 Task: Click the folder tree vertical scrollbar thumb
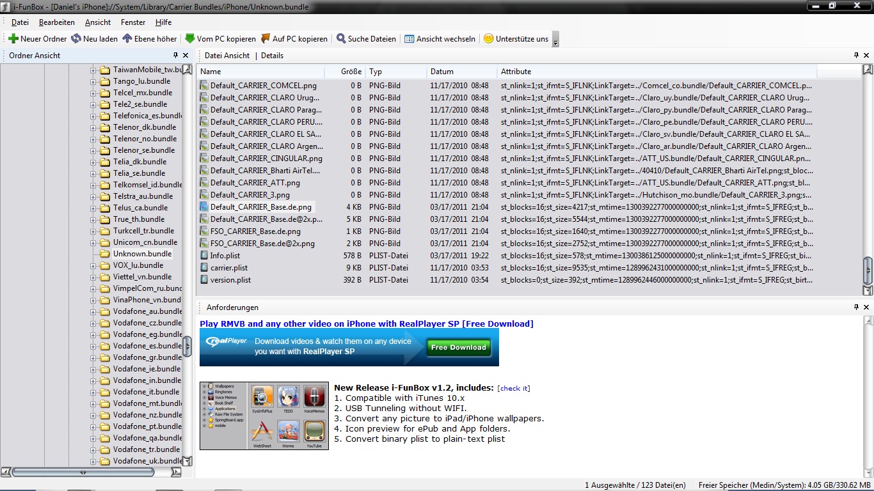point(187,347)
